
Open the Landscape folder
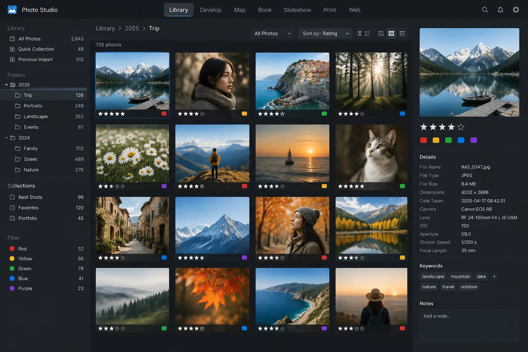(x=44, y=117)
